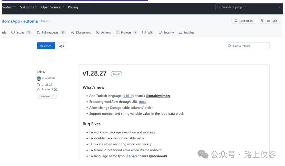
Task: Click 'Fix frame id not found error' line
Action: (x=125, y=150)
